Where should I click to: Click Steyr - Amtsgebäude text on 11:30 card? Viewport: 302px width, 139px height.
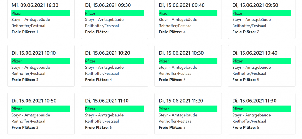(252, 115)
